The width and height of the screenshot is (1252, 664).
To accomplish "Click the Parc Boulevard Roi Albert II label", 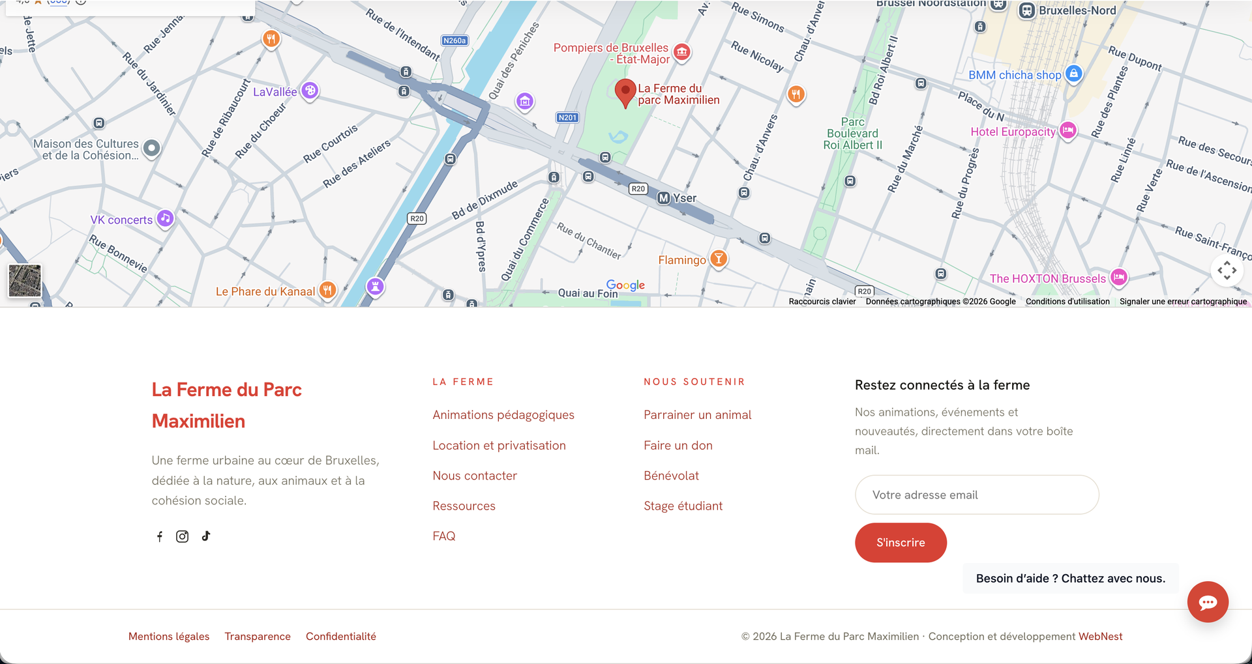I will point(852,134).
